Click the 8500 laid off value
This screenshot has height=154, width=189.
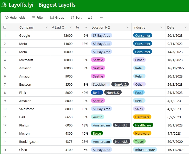69,84
